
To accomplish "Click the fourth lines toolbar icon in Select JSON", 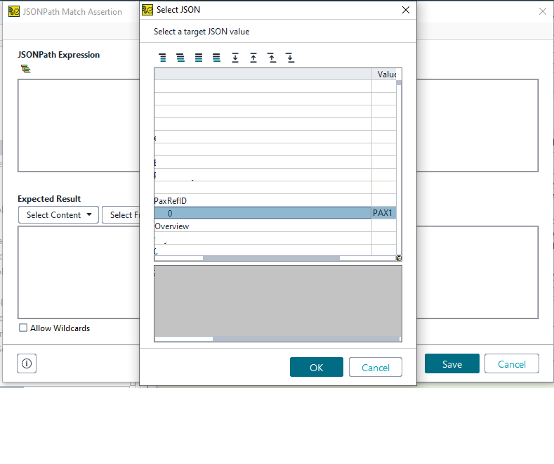I will click(x=216, y=58).
